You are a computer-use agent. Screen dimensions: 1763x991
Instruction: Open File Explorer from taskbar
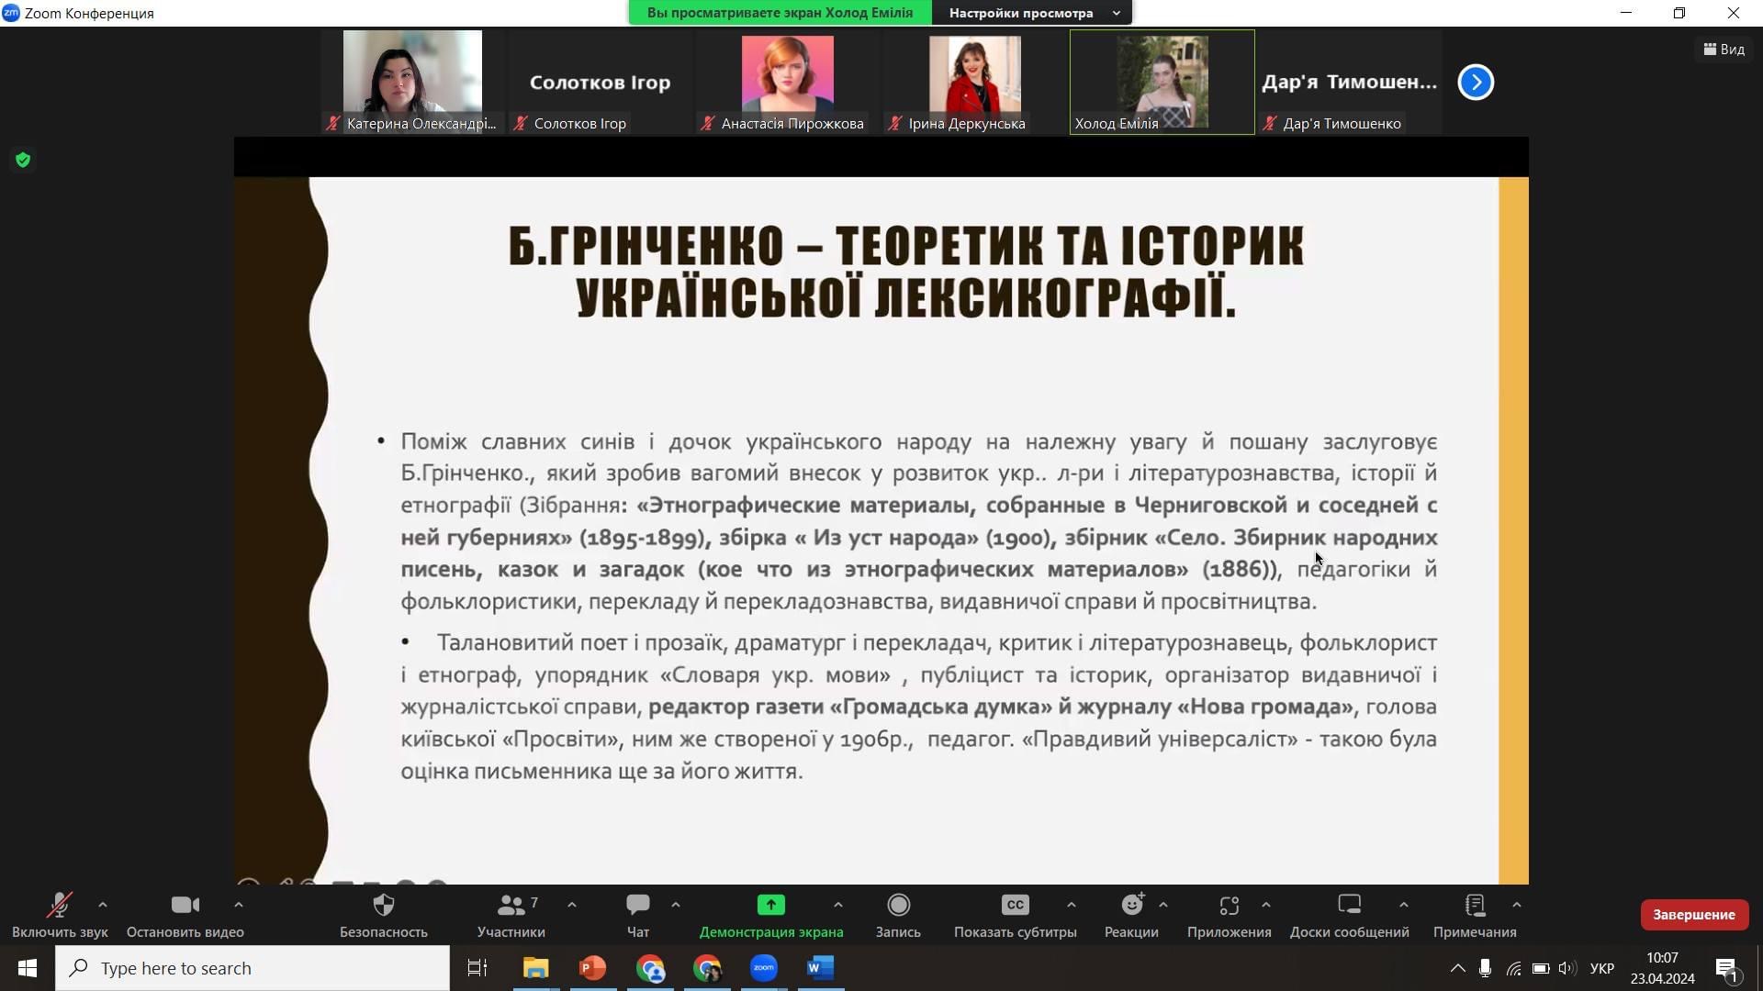tap(535, 968)
